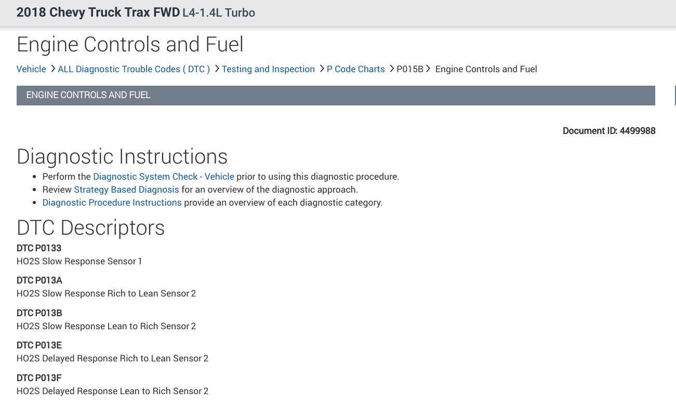Open the P Code Charts breadcrumb
676x404 pixels.
tap(355, 69)
